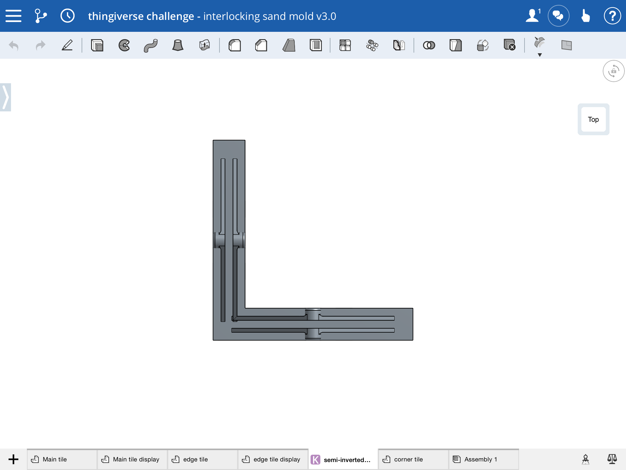Screen dimensions: 626x470
Task: Open document history clock icon
Action: (68, 16)
